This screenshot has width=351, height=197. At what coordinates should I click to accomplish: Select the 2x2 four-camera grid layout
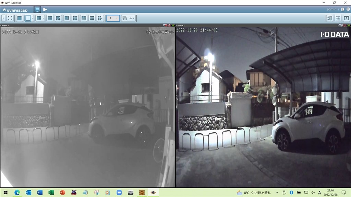50,18
